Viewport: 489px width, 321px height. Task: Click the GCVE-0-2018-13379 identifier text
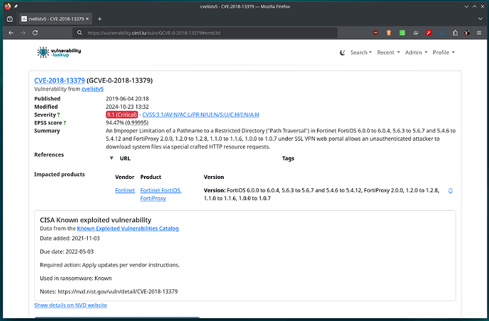[x=120, y=81]
